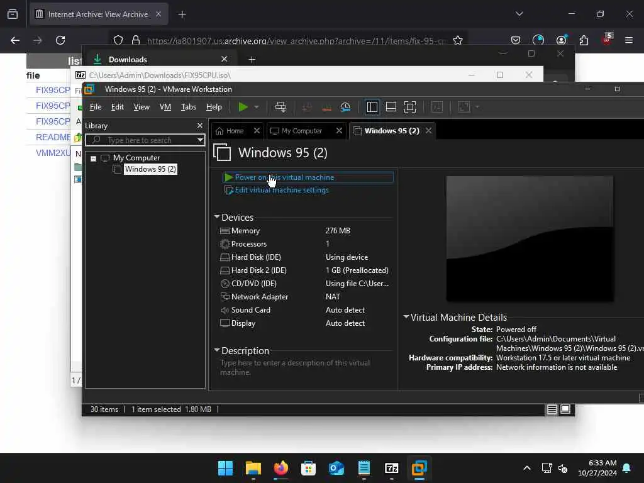Bookmark this page with star icon
The image size is (644, 483).
coord(458,40)
